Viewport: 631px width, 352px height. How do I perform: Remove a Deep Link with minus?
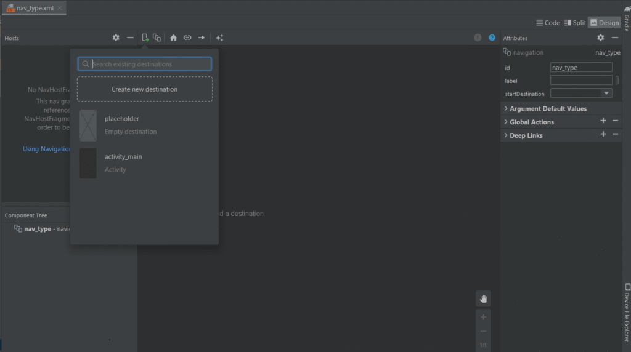[616, 134]
